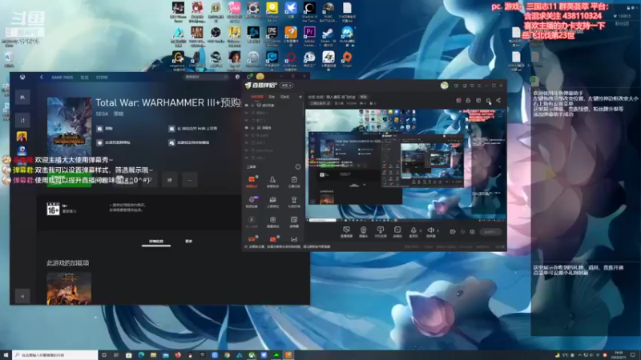Click the Xbox app search field
The width and height of the screenshot is (641, 360).
click(207, 77)
